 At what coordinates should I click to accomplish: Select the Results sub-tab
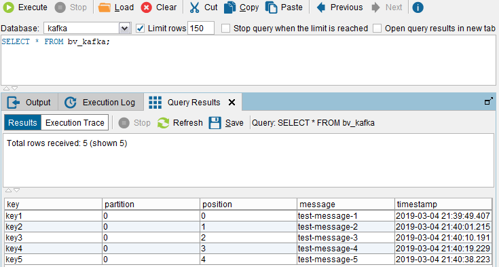tap(22, 123)
